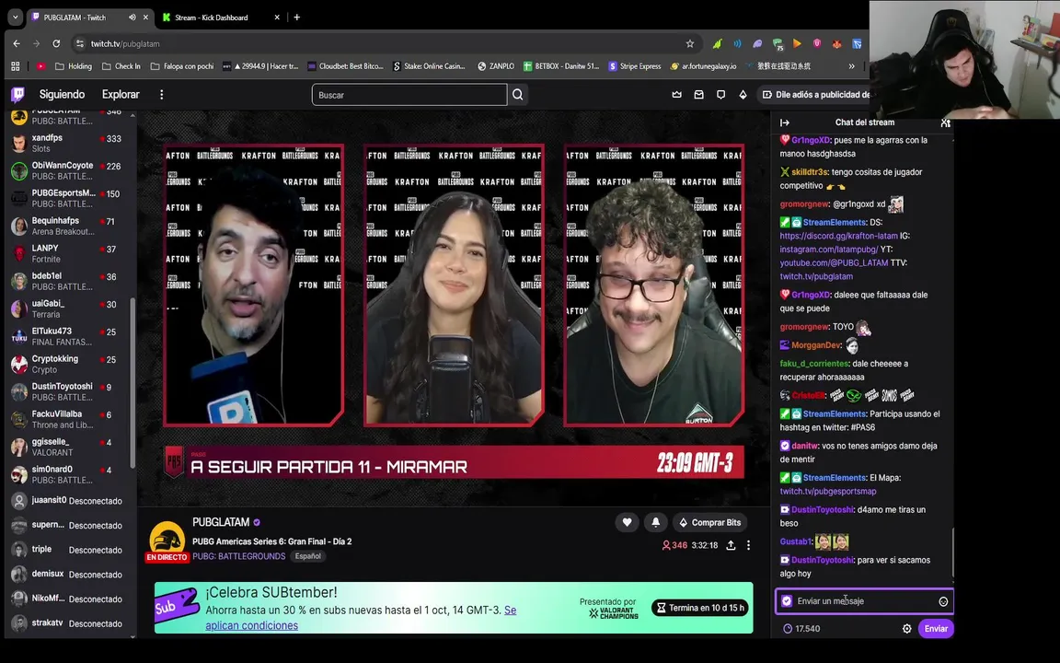
Task: Click the chat panel scrollbar
Action: [x=952, y=553]
